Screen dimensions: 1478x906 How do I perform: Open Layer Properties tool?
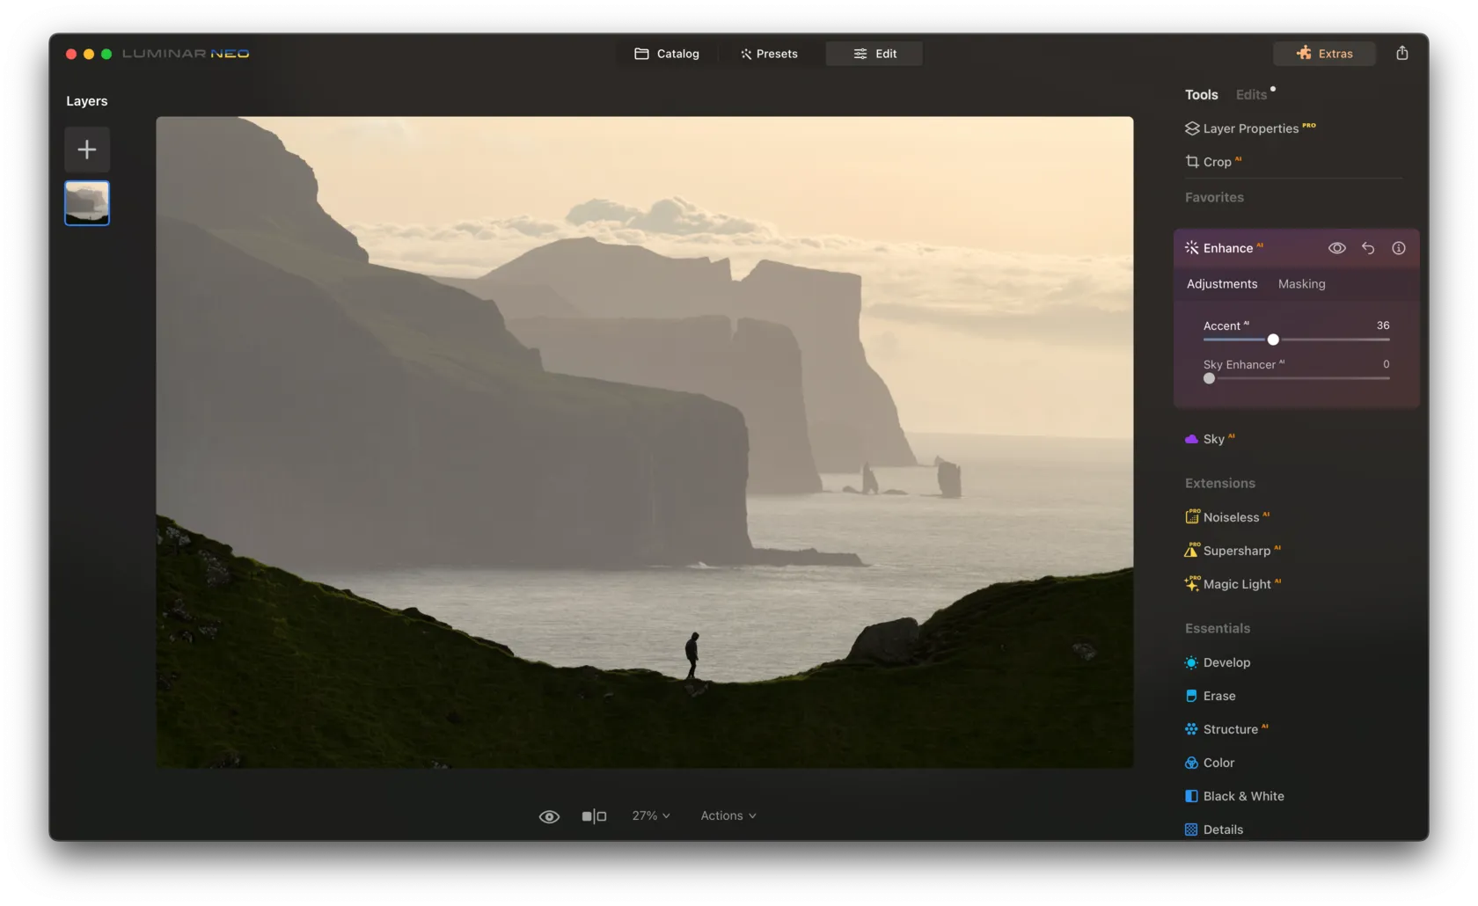[x=1249, y=128]
